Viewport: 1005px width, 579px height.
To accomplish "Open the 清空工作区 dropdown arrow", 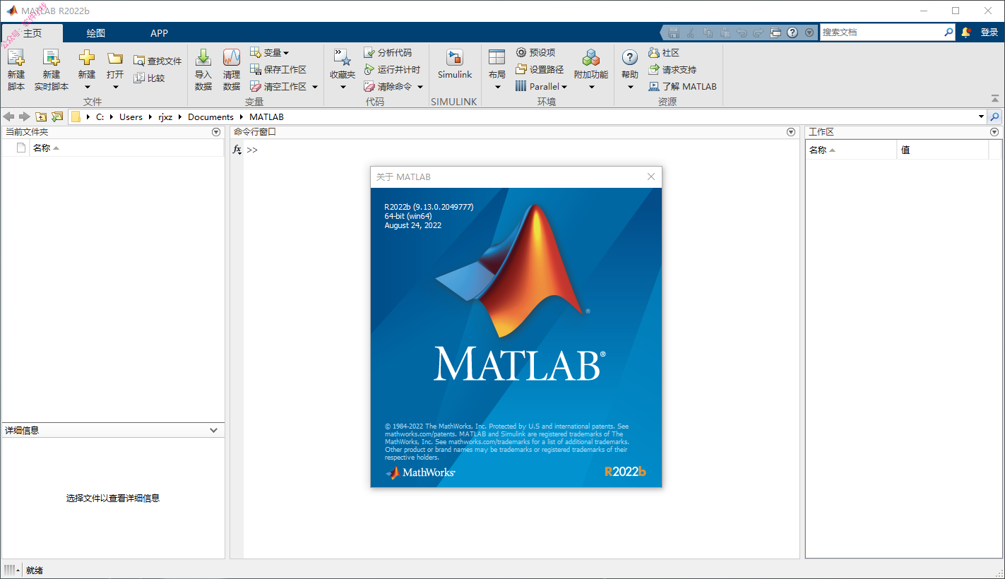I will (315, 87).
